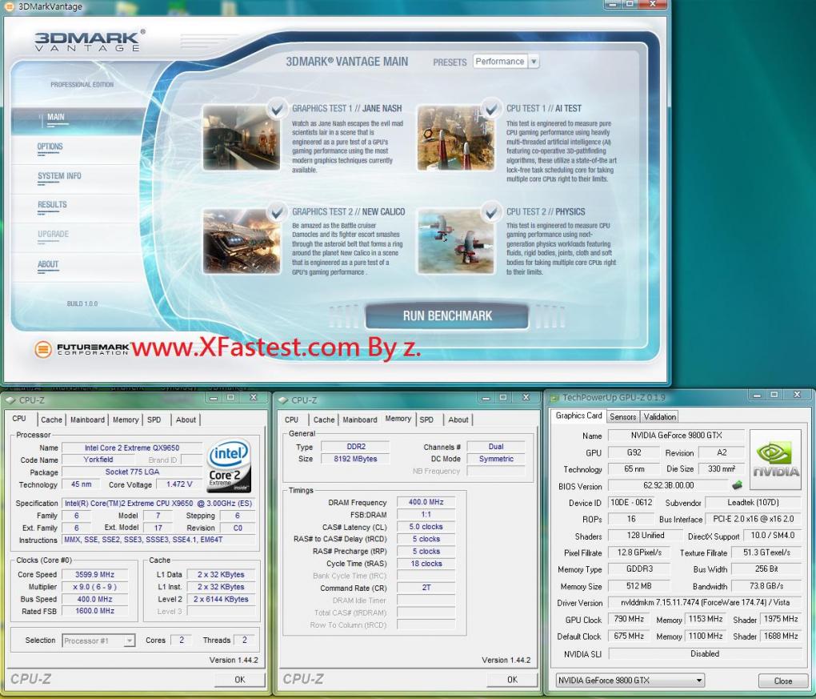Open the GPU selector dropdown in GPU-Z
Screen dimensions: 816x699
point(630,681)
